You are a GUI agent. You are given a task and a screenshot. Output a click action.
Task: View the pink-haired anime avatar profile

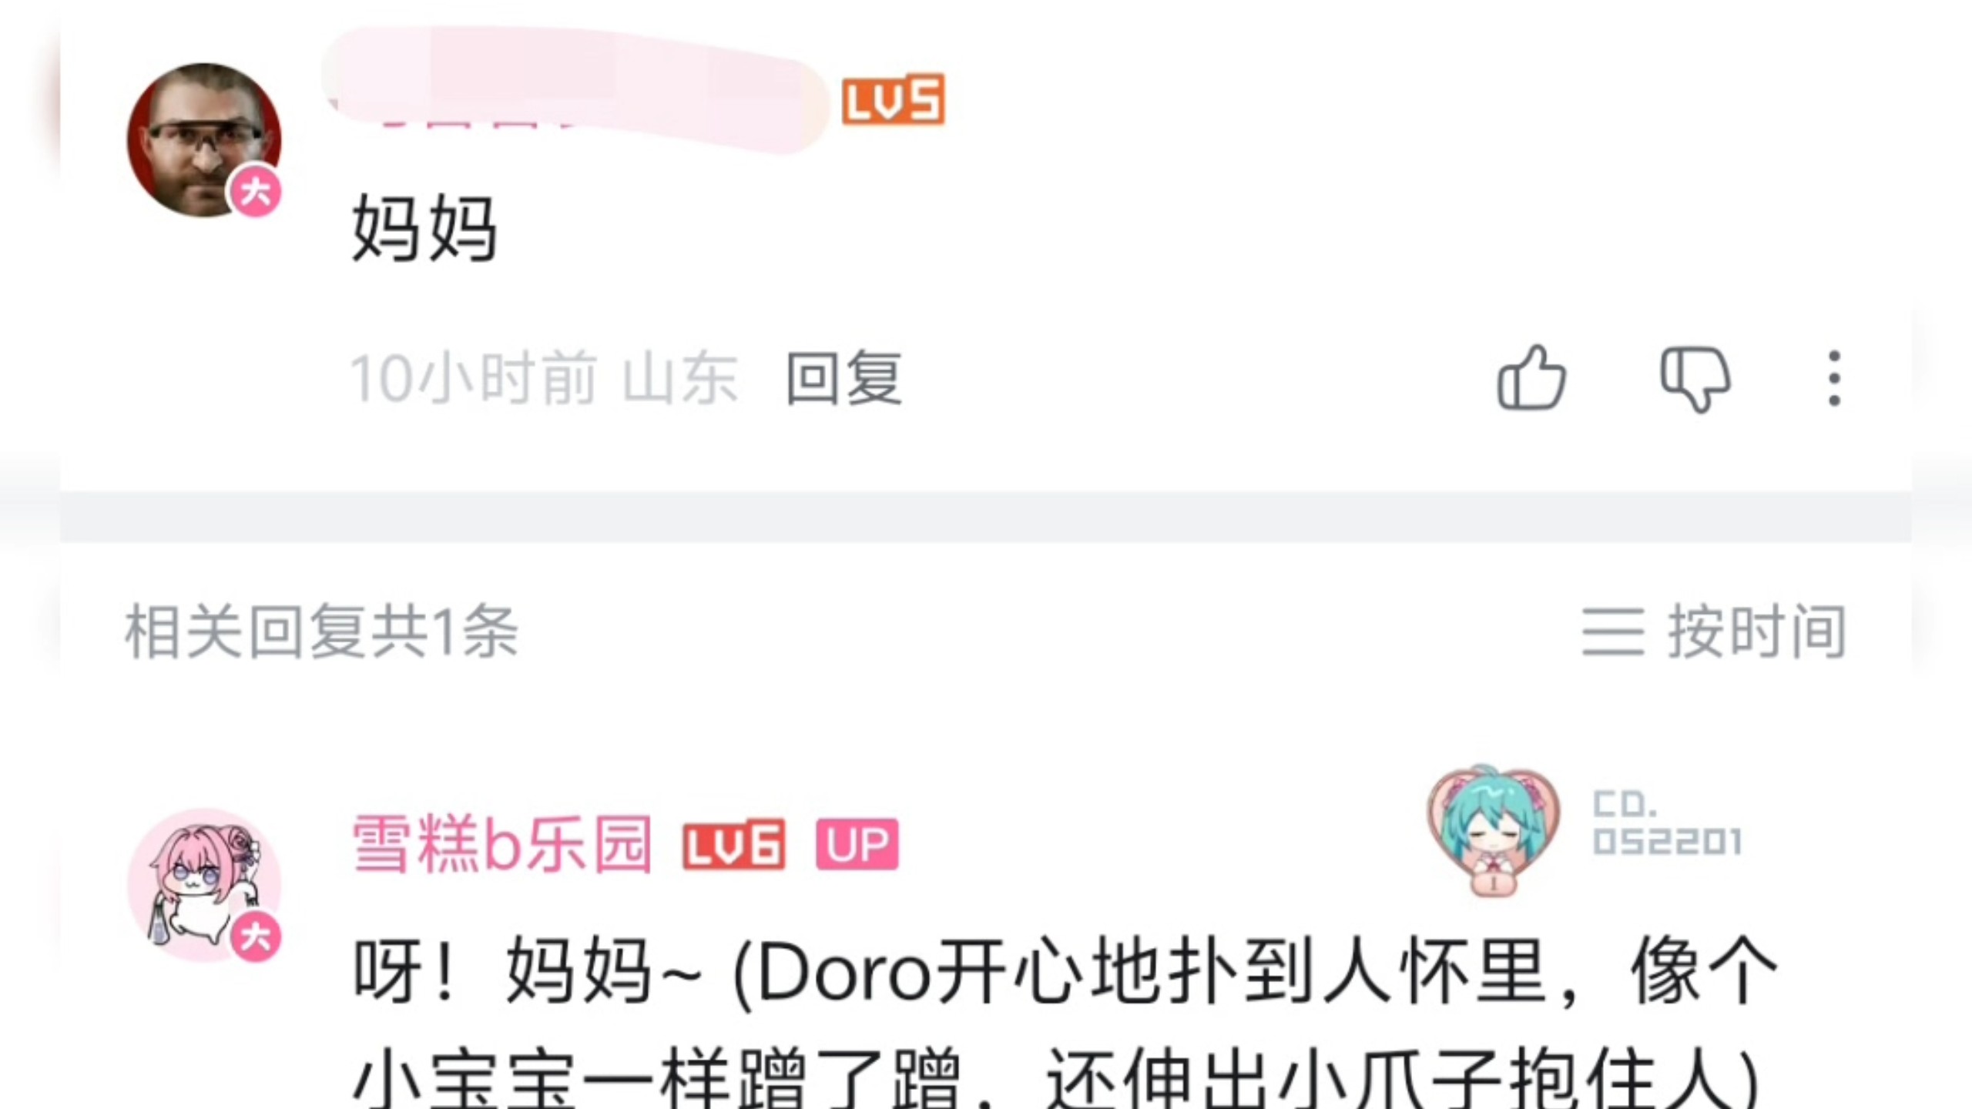coord(204,885)
